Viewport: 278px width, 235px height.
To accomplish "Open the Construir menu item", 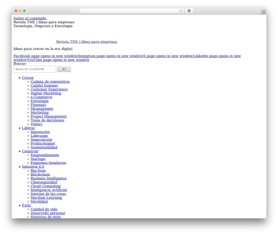I will (30, 151).
